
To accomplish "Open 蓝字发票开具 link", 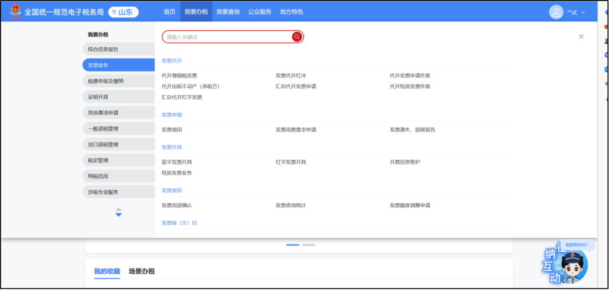I will [176, 162].
